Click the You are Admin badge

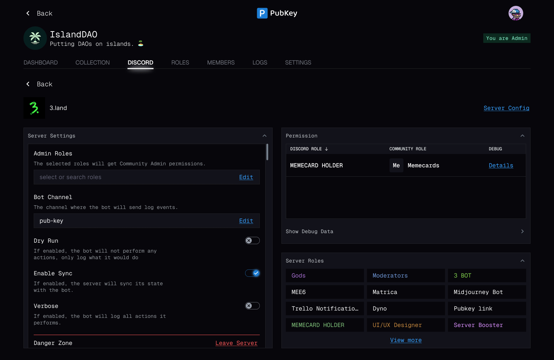click(507, 38)
